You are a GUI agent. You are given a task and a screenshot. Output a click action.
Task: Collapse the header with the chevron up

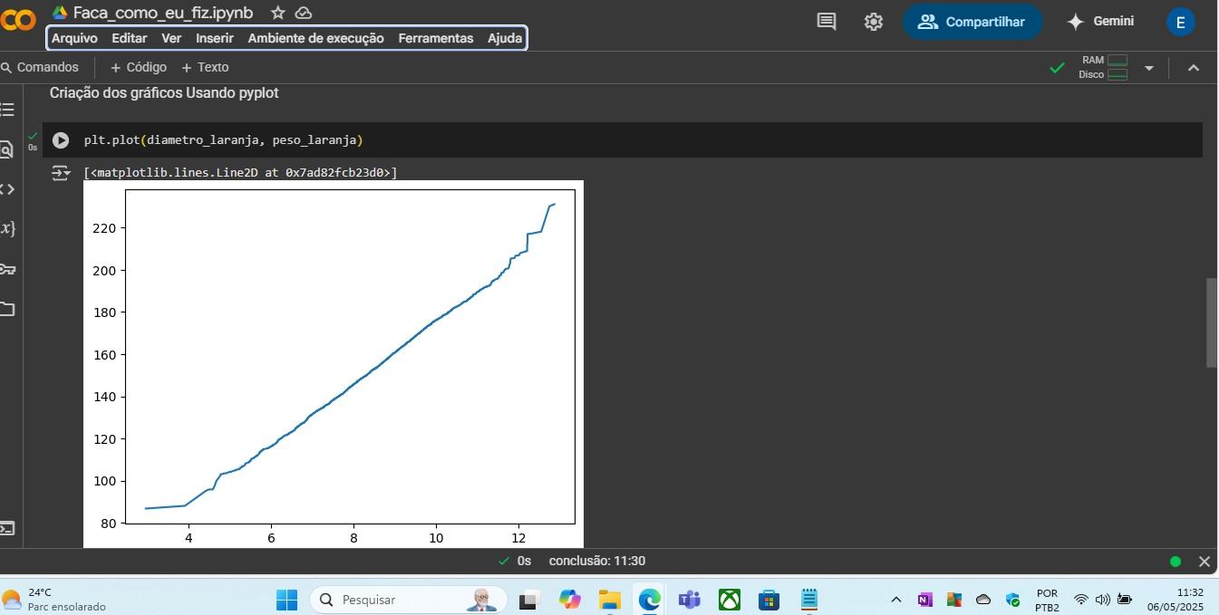point(1194,68)
